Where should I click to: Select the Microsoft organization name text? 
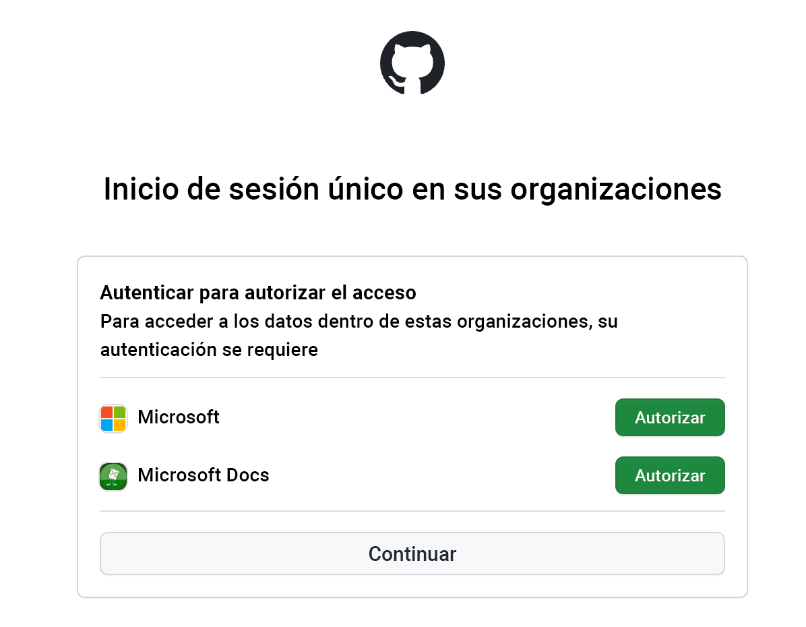pyautogui.click(x=178, y=417)
